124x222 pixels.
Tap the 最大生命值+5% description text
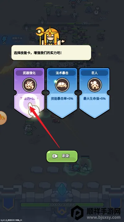[x=95, y=99]
